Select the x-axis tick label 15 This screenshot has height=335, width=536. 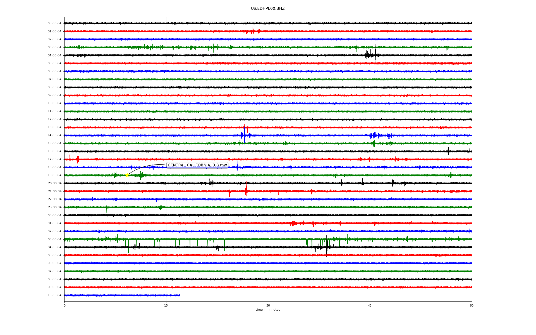(x=166, y=306)
